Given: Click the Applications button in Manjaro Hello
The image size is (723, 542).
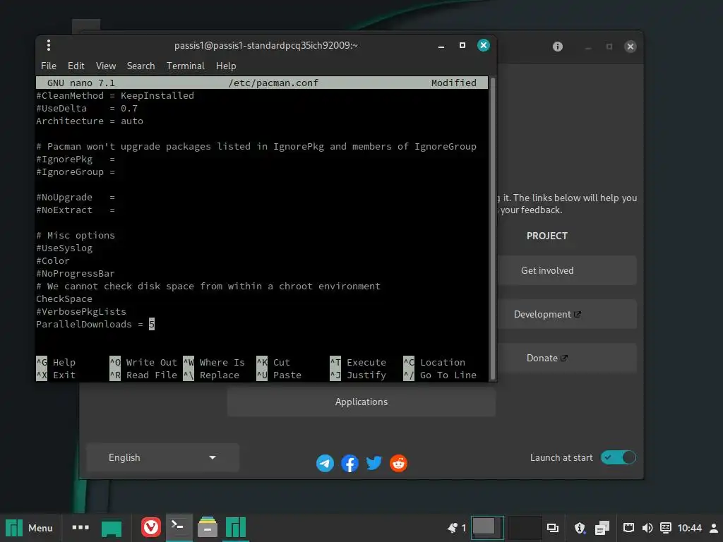Looking at the screenshot, I should [361, 402].
